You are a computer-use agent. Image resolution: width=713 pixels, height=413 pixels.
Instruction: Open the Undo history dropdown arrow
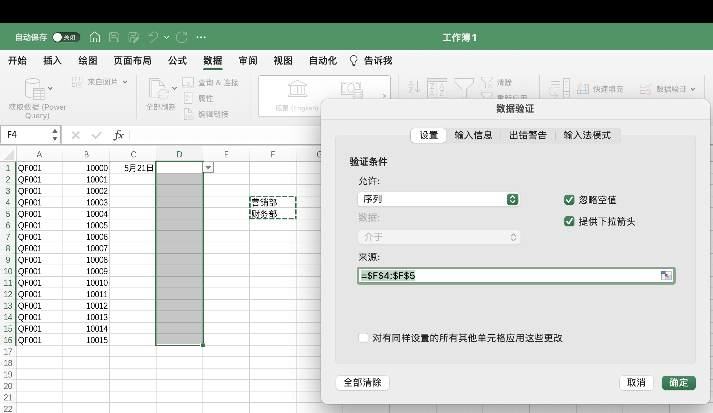[x=167, y=37]
